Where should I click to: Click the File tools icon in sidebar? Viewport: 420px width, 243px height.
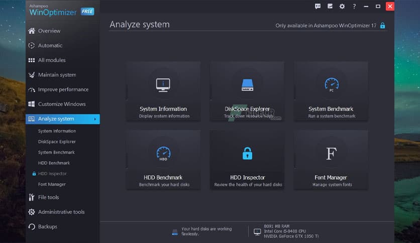tap(32, 197)
